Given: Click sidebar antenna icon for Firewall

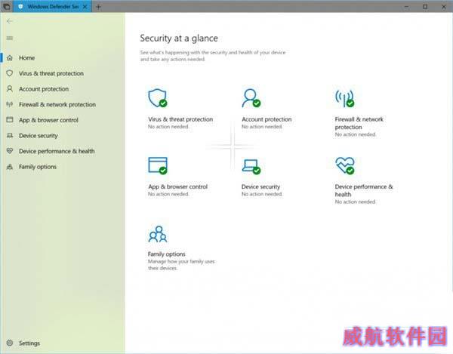Looking at the screenshot, I should pos(10,104).
